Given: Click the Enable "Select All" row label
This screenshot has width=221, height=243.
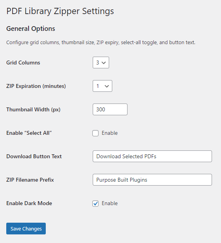Looking at the screenshot, I should 29,133.
